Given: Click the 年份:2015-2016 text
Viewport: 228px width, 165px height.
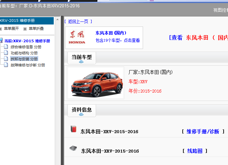Looking at the screenshot, I should [145, 91].
